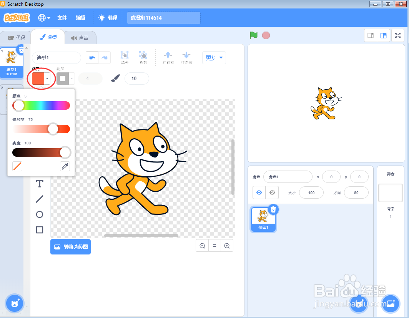This screenshot has height=318, width=409.
Task: Open the choose costume button at bottom left
Action: point(15,303)
